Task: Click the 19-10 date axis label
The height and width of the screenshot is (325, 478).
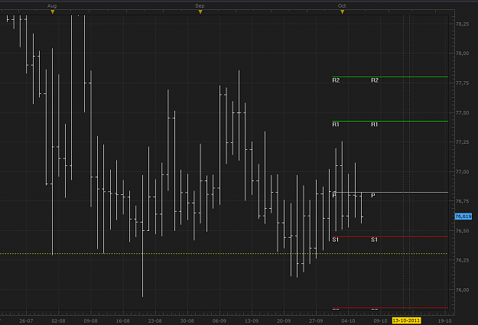Action: click(x=444, y=320)
